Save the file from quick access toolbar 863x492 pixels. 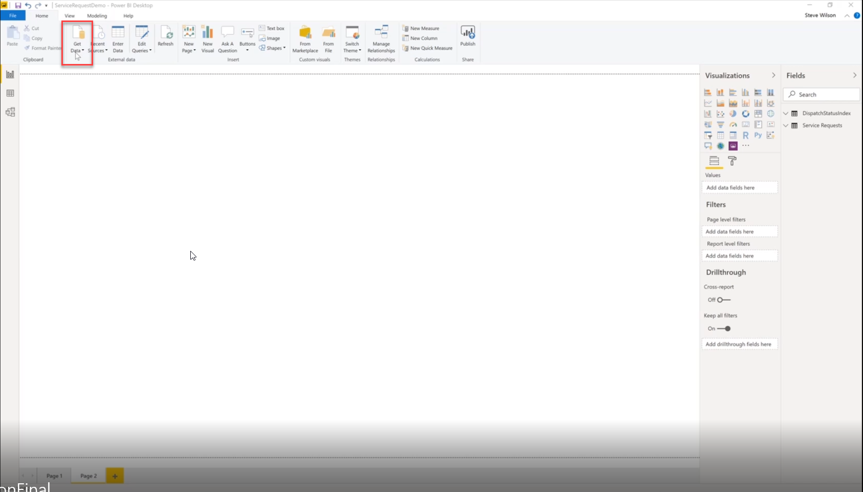18,5
